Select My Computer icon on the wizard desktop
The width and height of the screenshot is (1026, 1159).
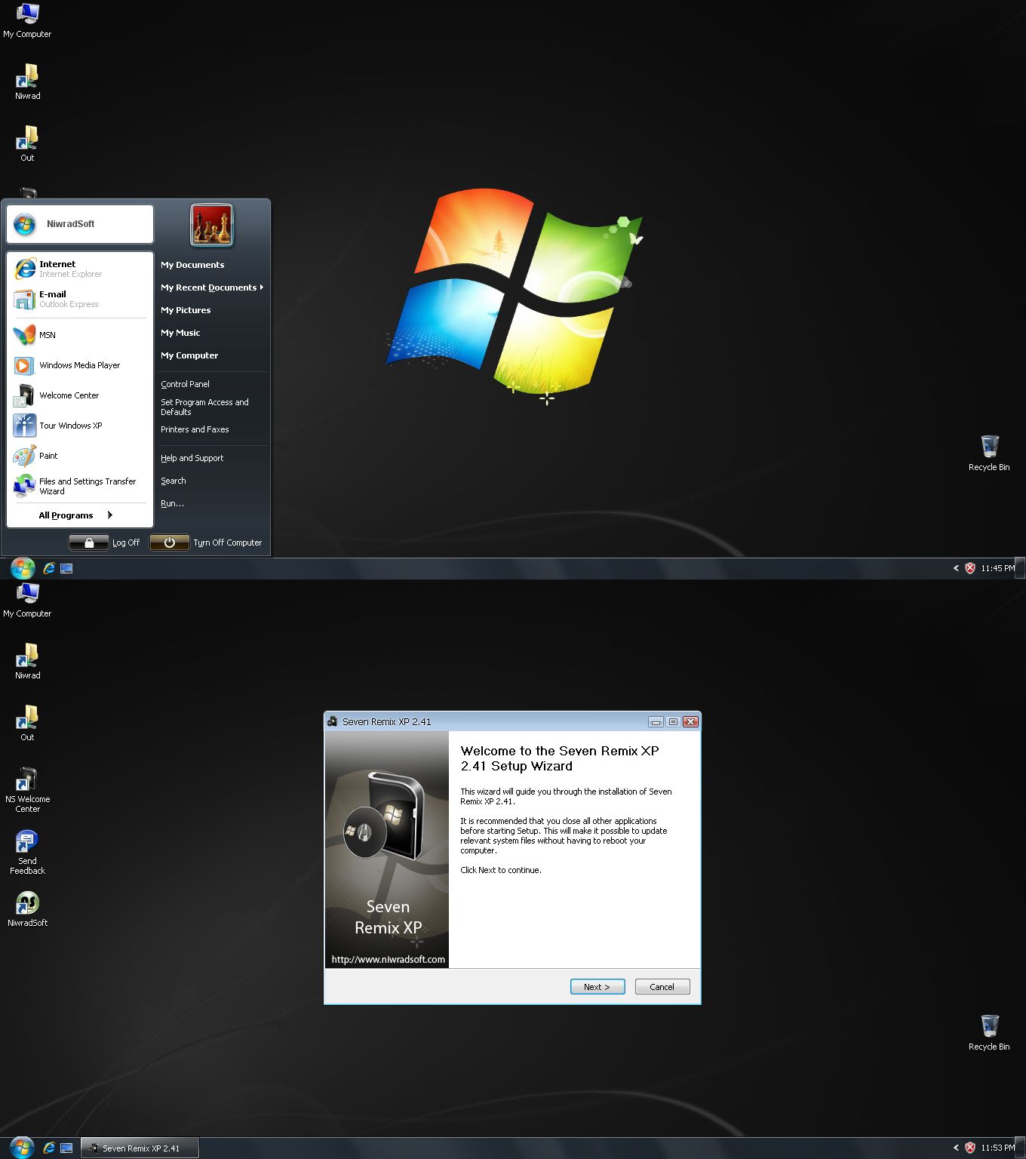[27, 601]
